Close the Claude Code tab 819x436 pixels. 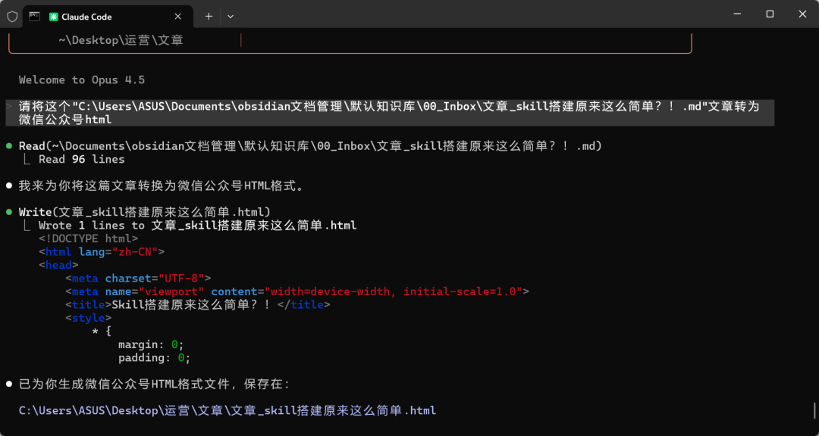[177, 17]
